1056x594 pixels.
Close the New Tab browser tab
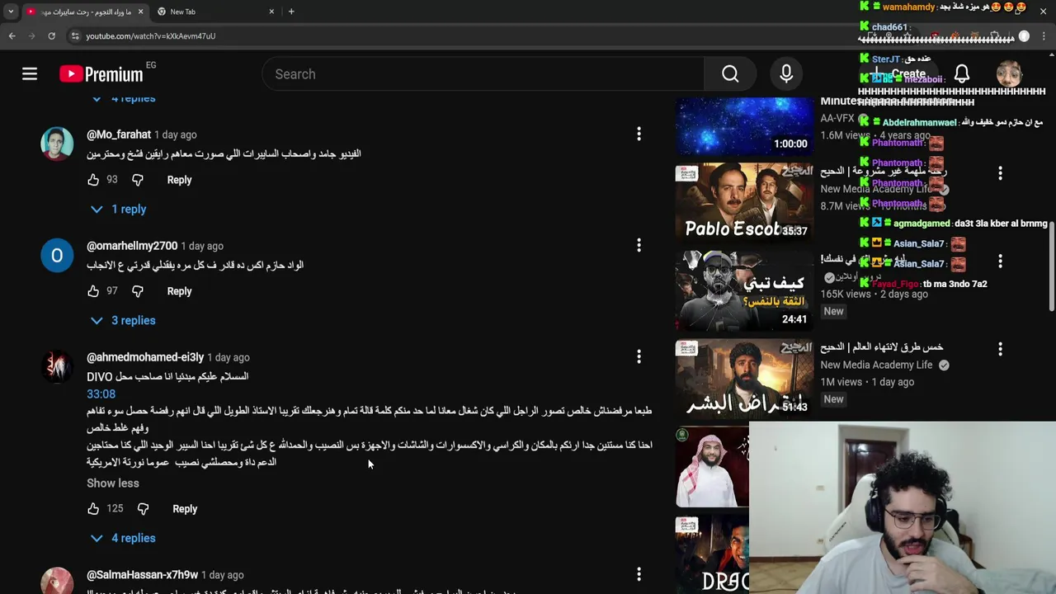(271, 12)
